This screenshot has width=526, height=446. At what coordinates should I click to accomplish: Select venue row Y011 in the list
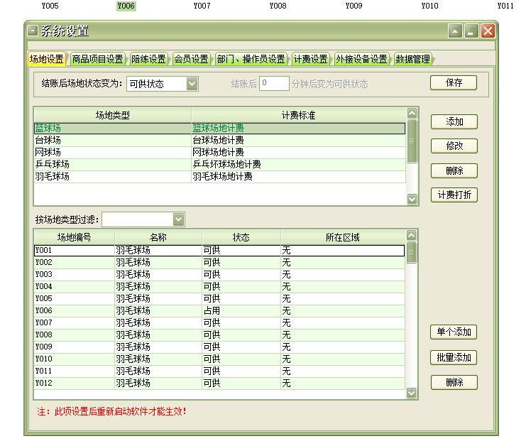[219, 371]
